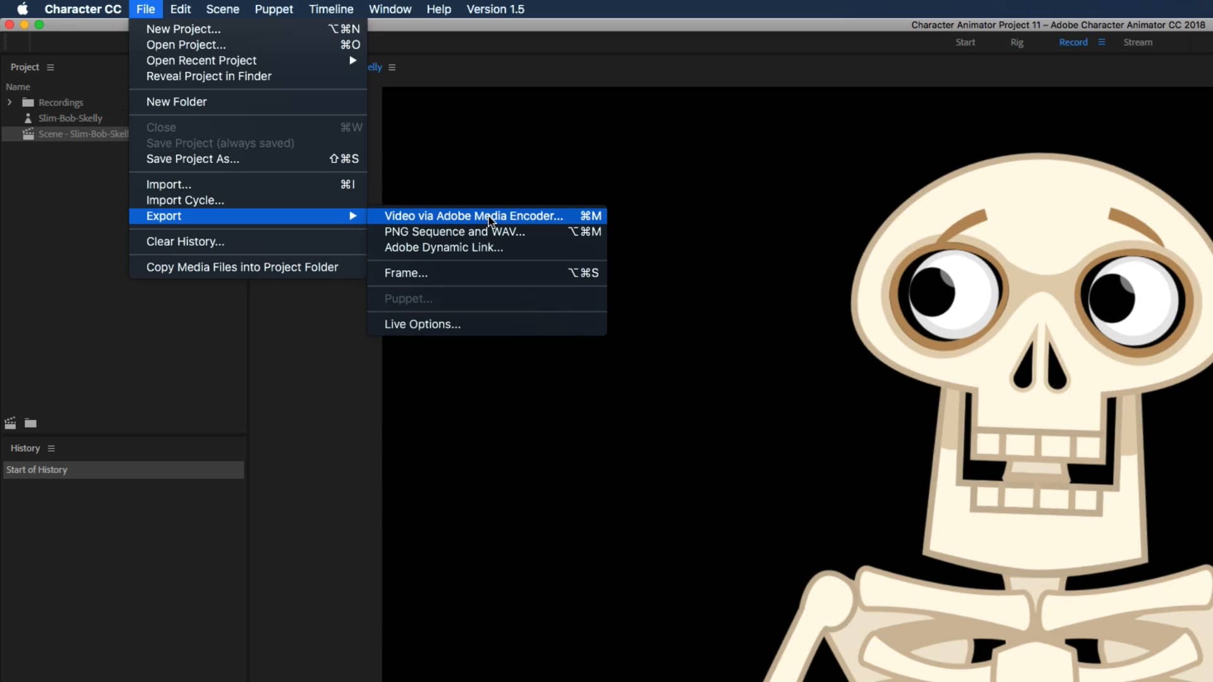Open the Scene panel hamburger menu

[392, 67]
